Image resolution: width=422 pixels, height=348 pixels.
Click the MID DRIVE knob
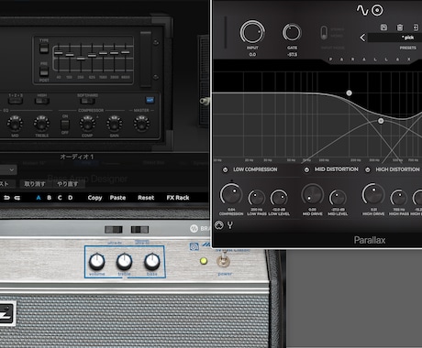(312, 194)
